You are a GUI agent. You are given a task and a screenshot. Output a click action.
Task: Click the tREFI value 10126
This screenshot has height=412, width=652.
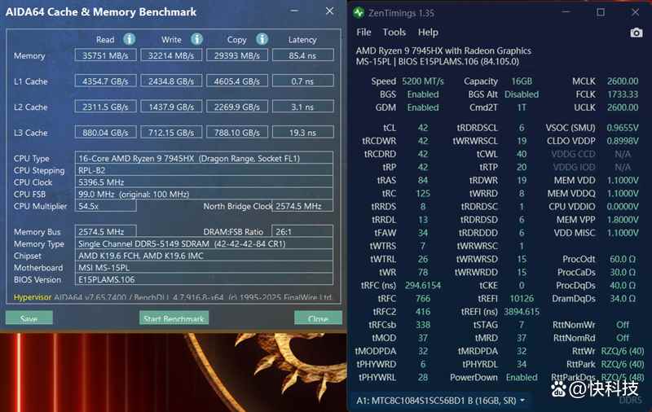522,299
